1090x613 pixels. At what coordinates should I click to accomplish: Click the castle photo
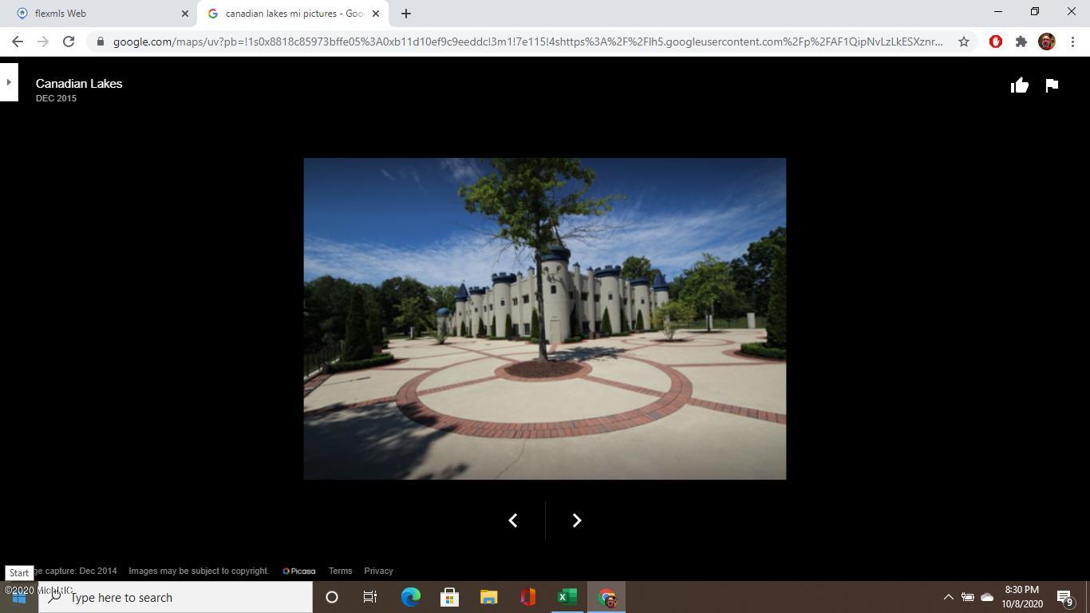coord(544,318)
